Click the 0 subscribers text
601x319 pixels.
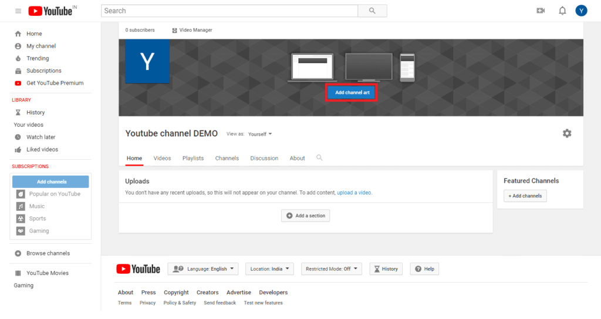(x=140, y=30)
